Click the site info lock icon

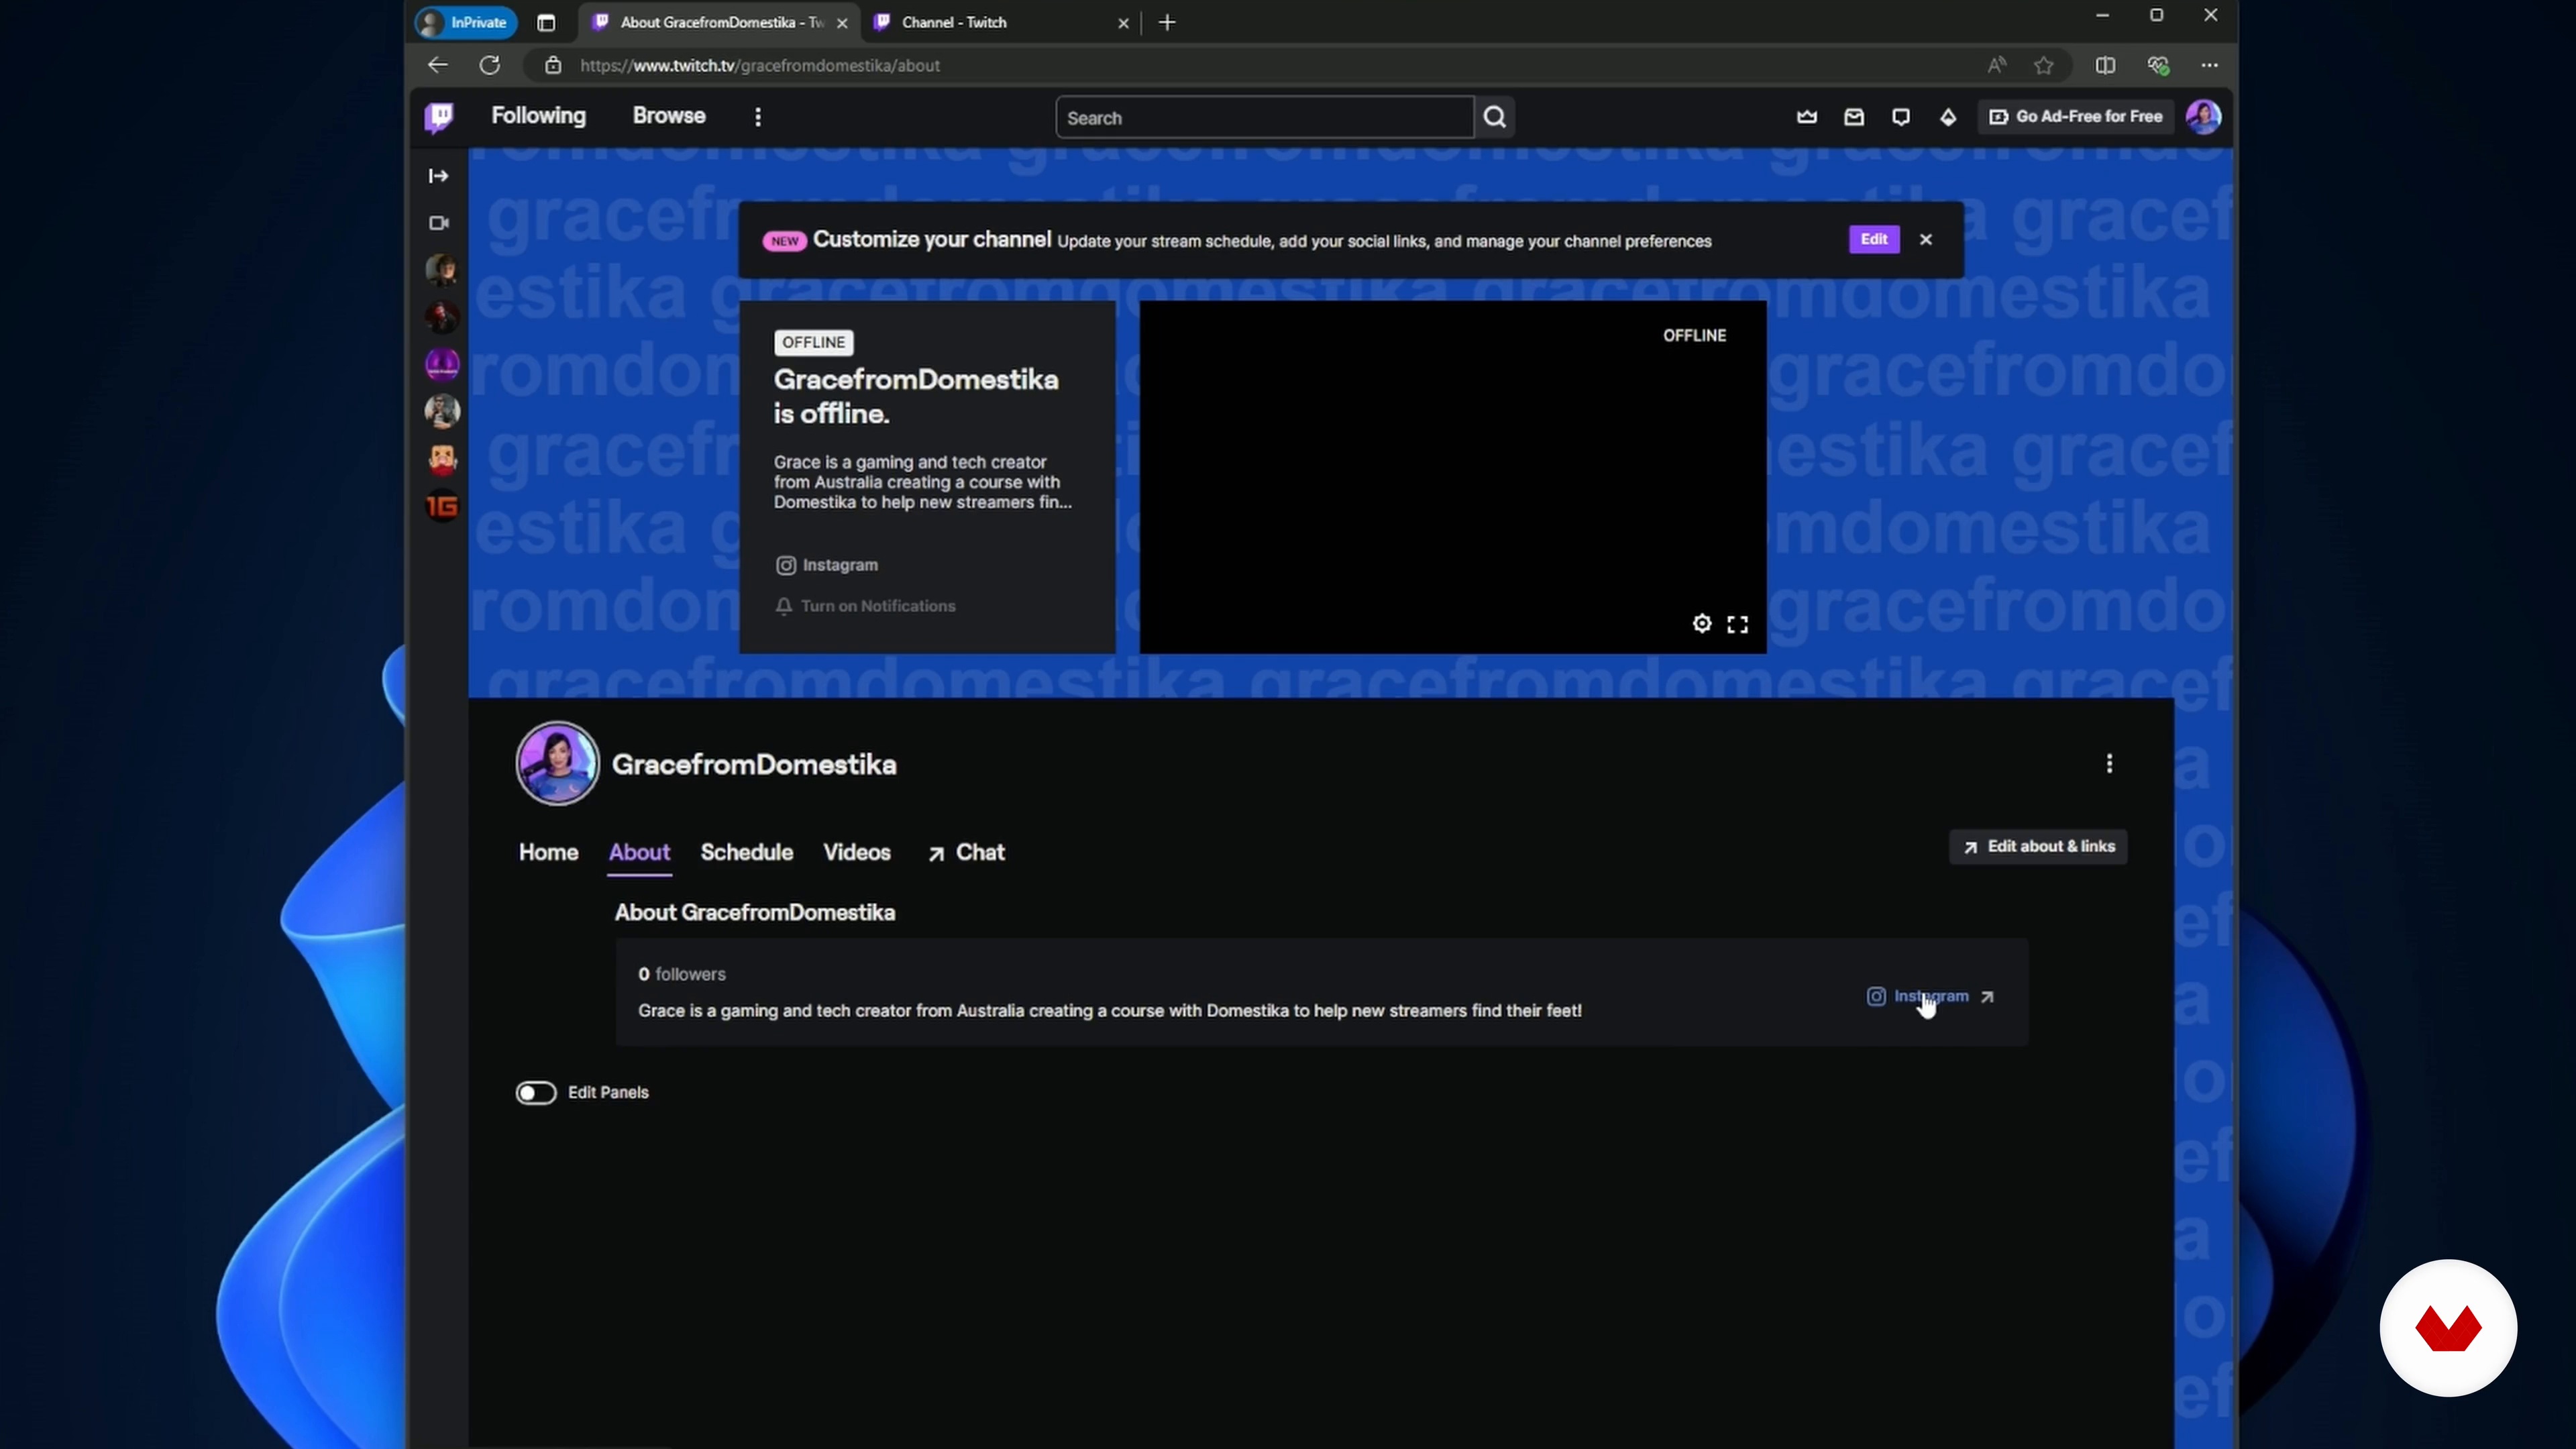coord(552,65)
